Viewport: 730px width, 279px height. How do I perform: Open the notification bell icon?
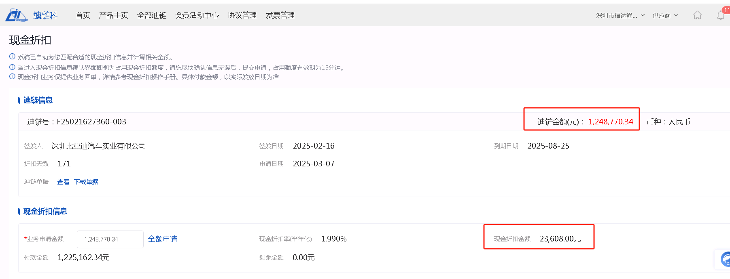[721, 16]
